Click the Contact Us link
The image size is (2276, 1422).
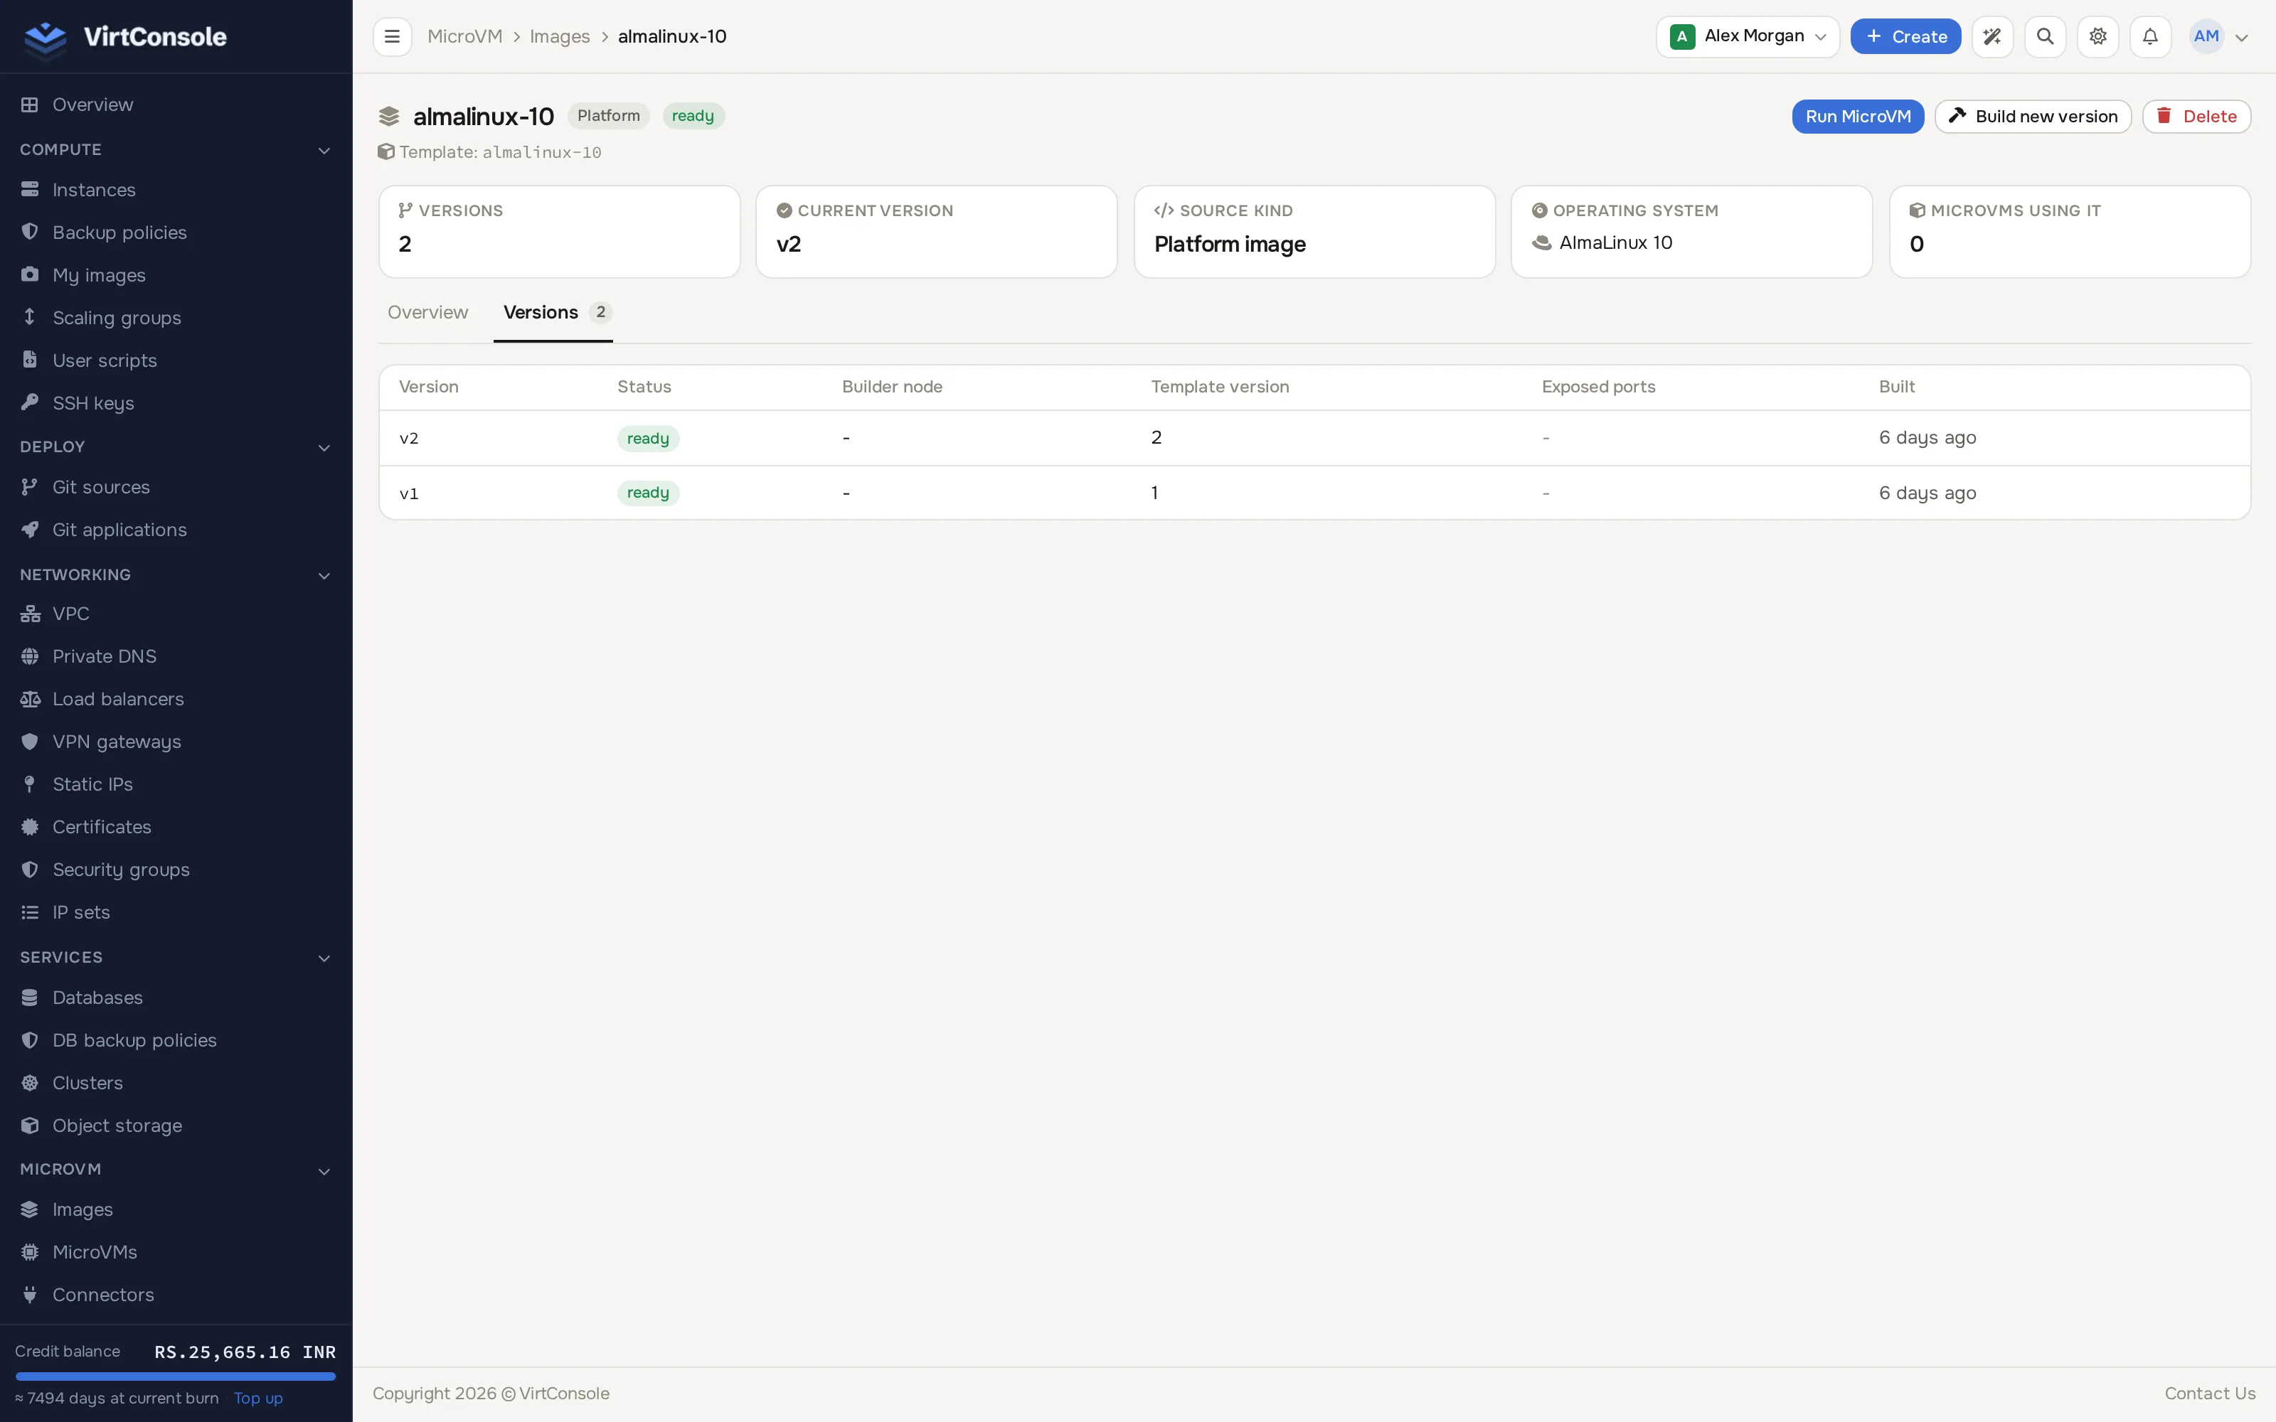click(2209, 1394)
